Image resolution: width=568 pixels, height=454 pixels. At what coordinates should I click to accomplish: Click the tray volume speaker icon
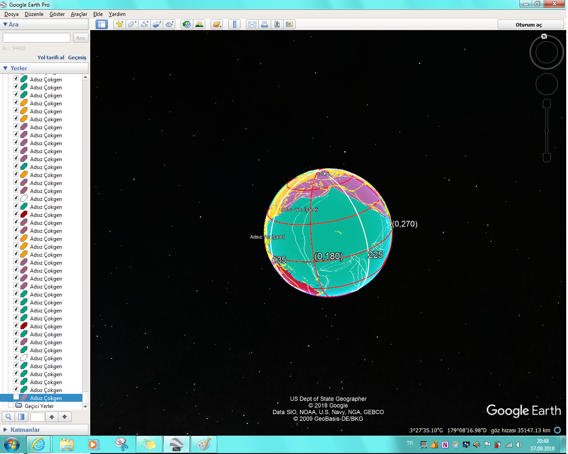(519, 445)
